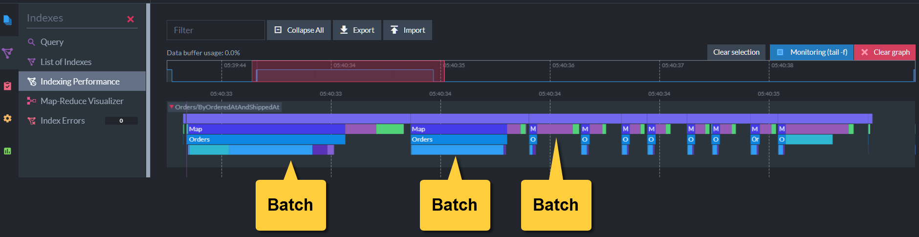Open the Stats green chart sidebar icon
Viewport: 919px width, 237px height.
(7, 151)
